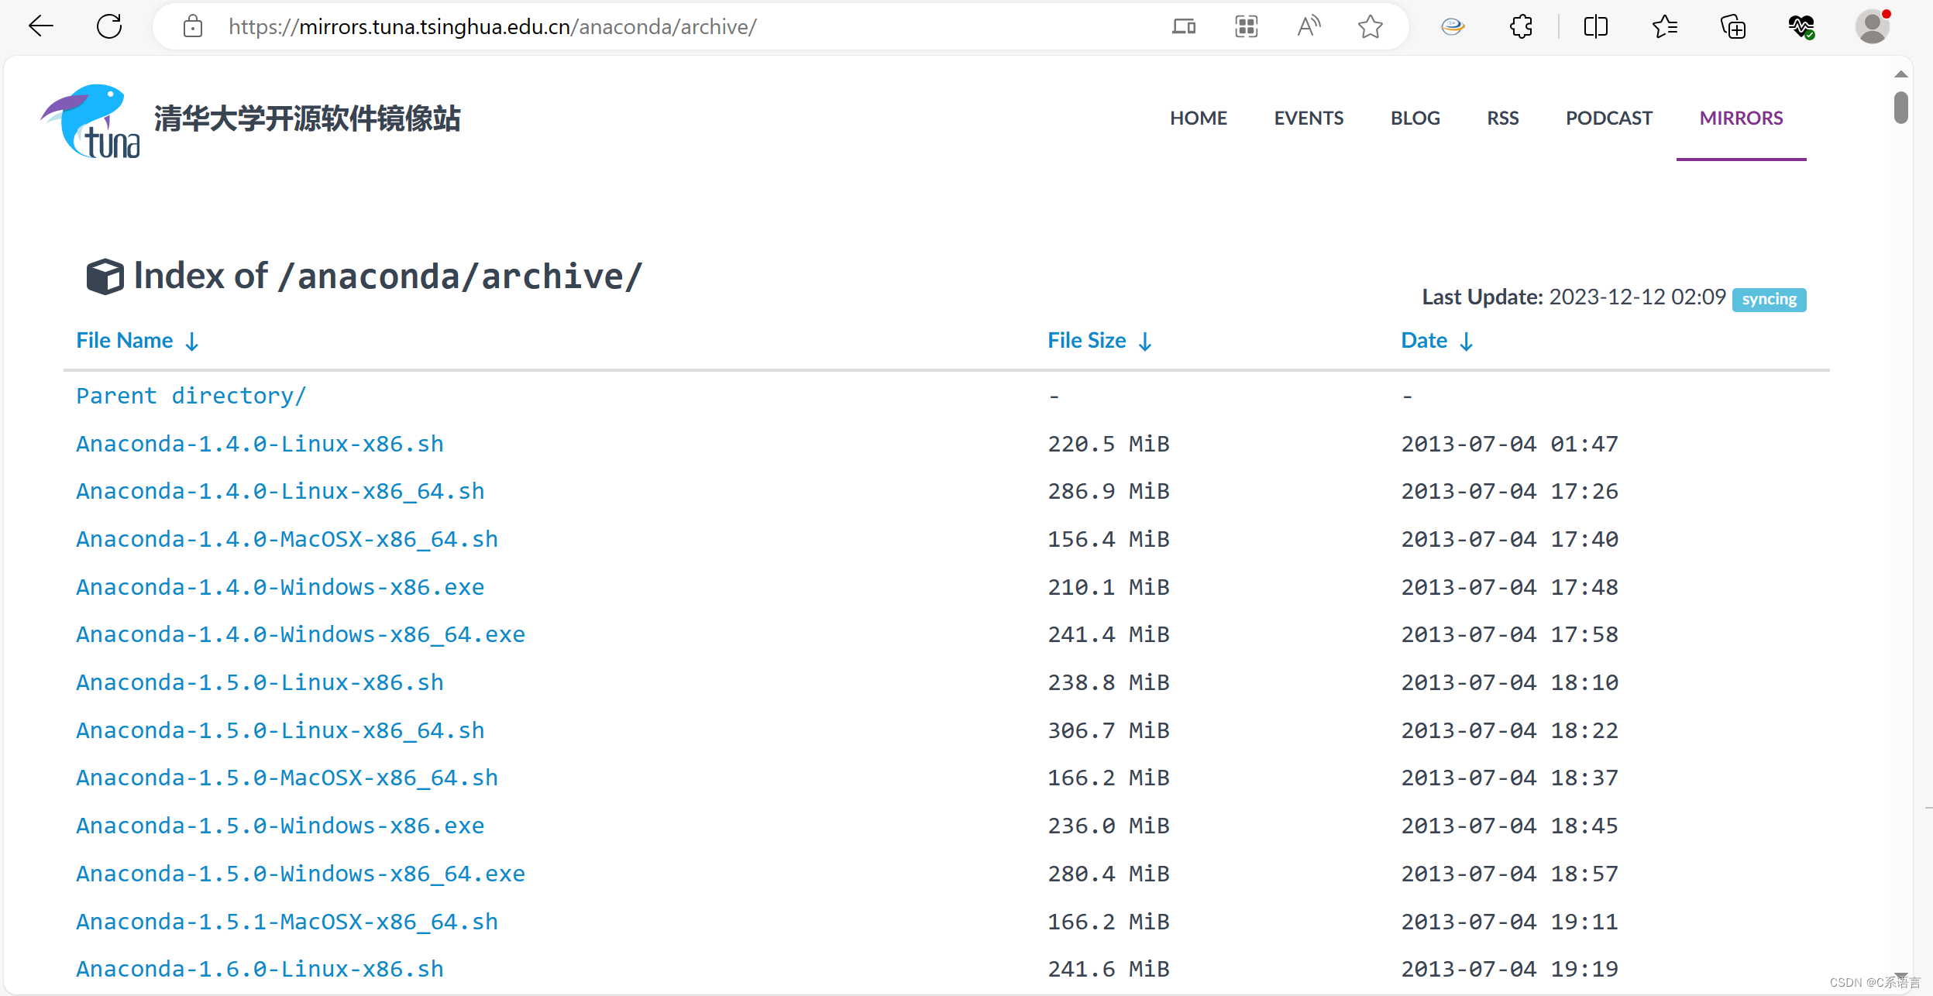The height and width of the screenshot is (996, 1933).
Task: Select Last Update 2023-12-12 02:09 text
Action: [x=1574, y=297]
